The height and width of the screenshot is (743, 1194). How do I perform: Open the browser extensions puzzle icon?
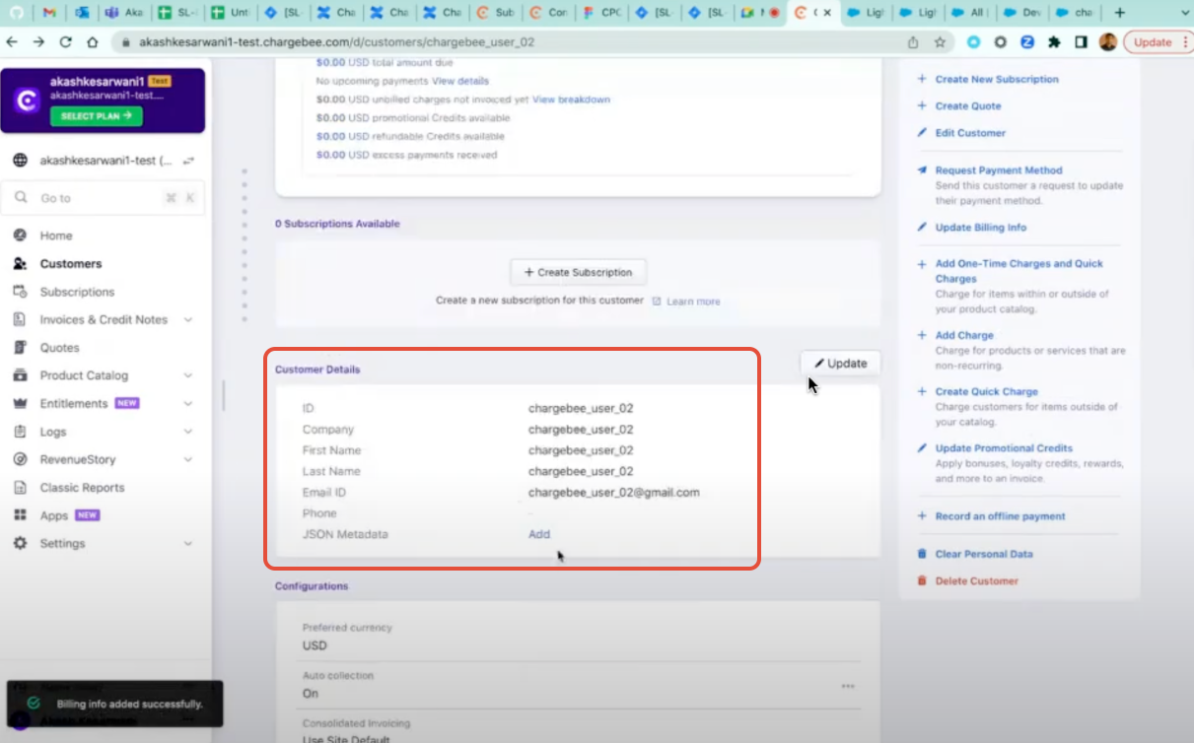pyautogui.click(x=1054, y=42)
